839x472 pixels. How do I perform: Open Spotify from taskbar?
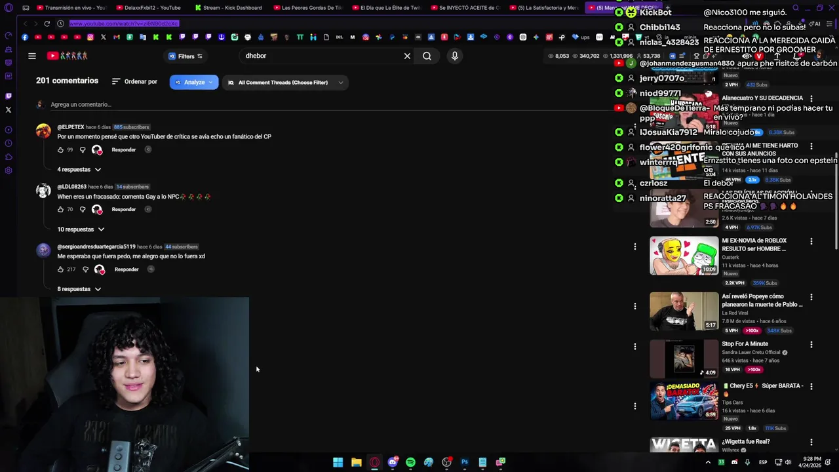click(410, 462)
